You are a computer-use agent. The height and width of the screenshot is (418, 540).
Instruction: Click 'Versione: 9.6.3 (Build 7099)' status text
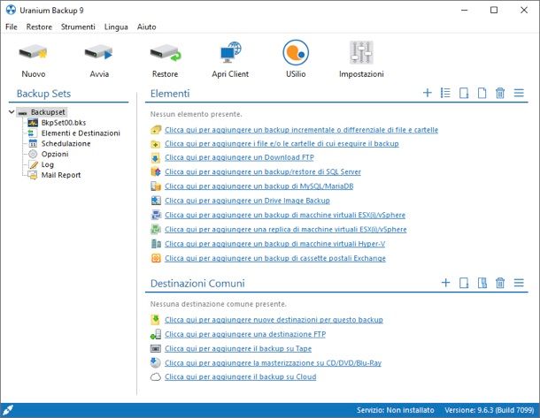pyautogui.click(x=490, y=410)
